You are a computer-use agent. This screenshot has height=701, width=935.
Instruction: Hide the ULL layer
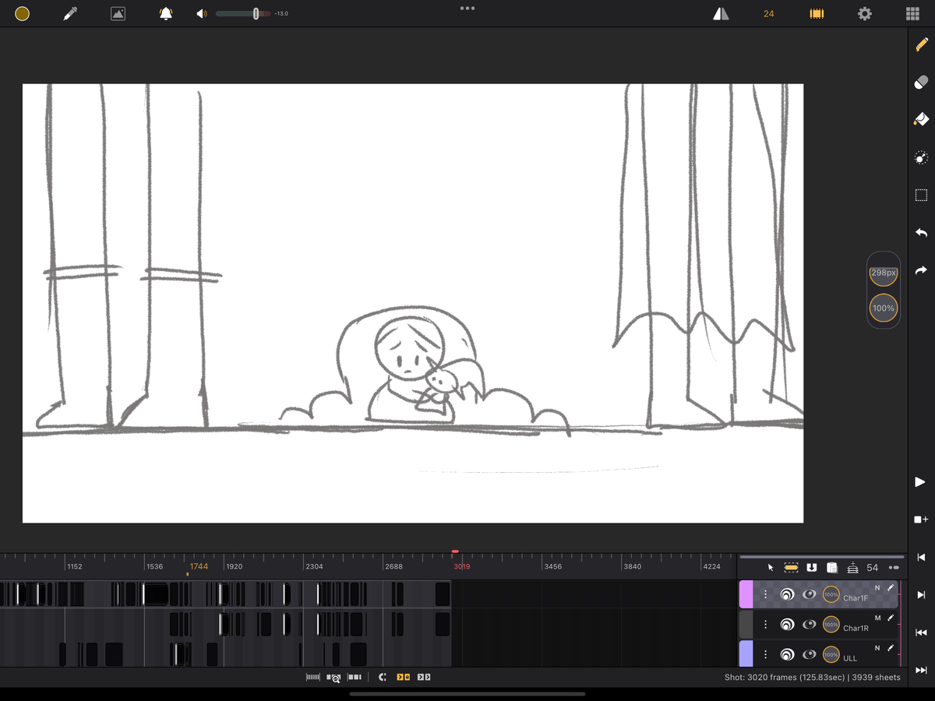point(810,654)
